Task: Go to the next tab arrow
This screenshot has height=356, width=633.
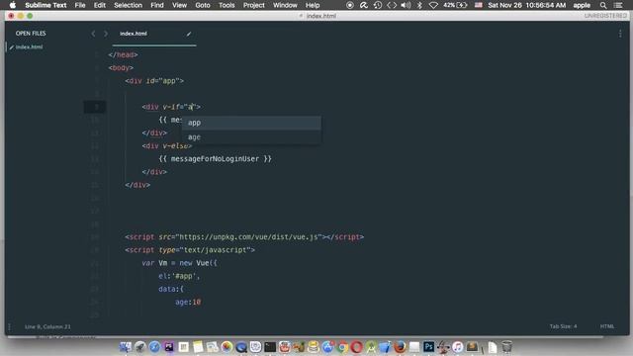Action: [x=106, y=34]
